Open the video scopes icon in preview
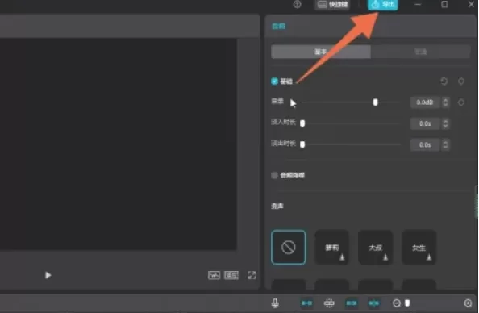The height and width of the screenshot is (313, 479). click(x=214, y=275)
